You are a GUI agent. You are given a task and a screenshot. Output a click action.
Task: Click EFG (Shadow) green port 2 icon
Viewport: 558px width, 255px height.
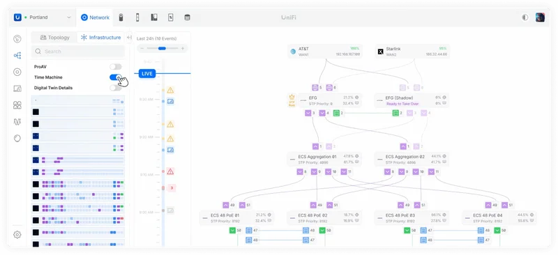click(395, 113)
